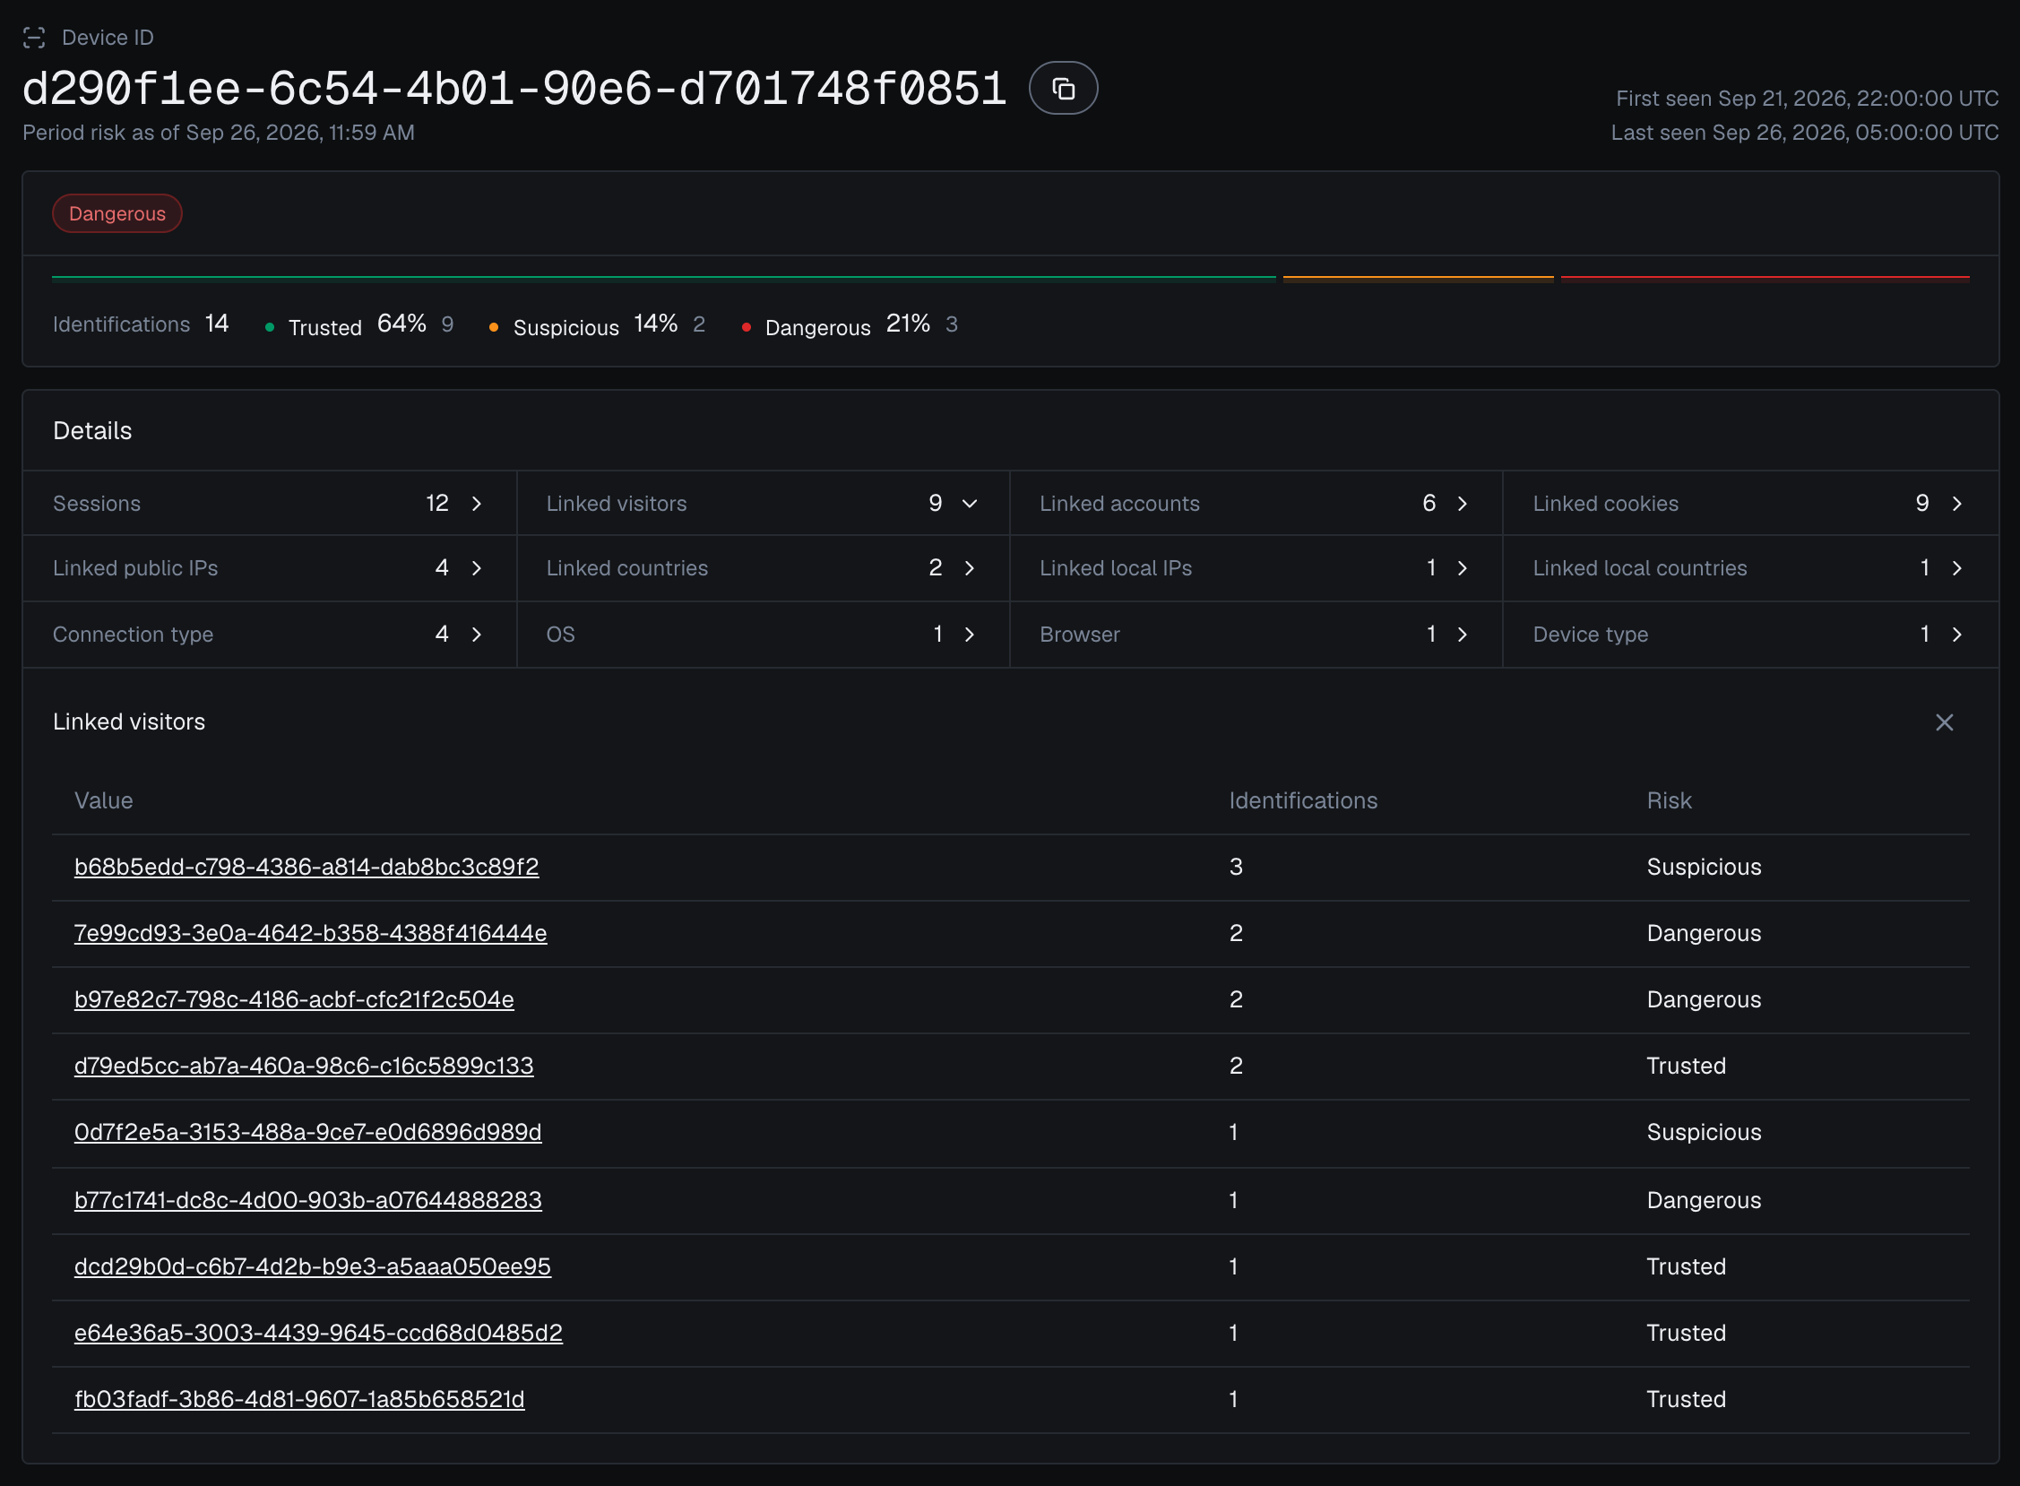Open visitor d79ed5cc-ab7a-460a-98c6-c16c5899c133

304,1066
